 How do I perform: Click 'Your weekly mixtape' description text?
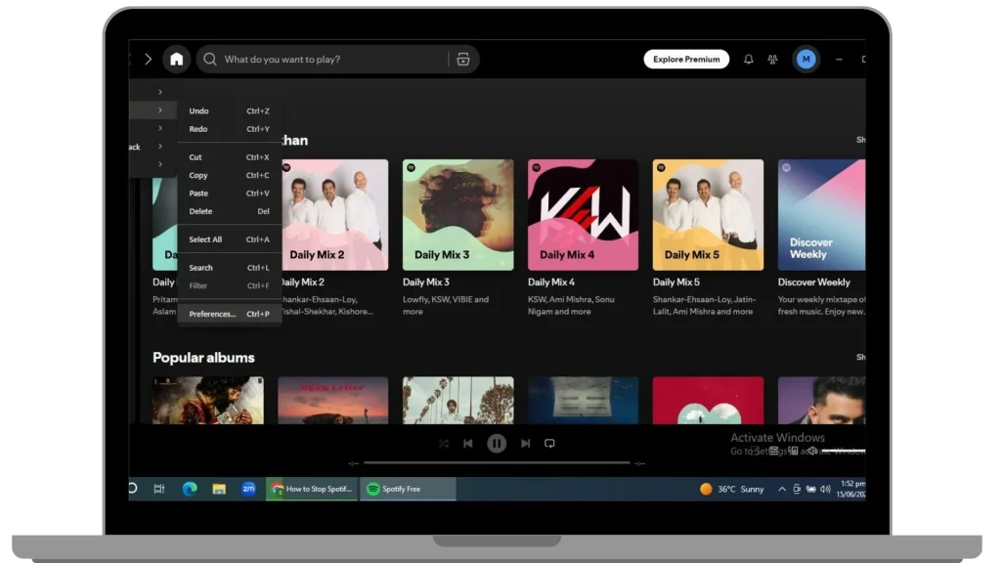pyautogui.click(x=821, y=305)
